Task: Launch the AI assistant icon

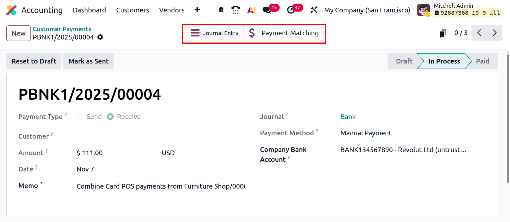Action: click(251, 10)
